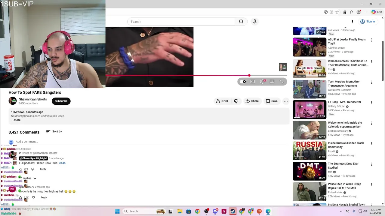Open the ASU Frat Leader video thumbnail
The image size is (385, 216).
coord(310,47)
